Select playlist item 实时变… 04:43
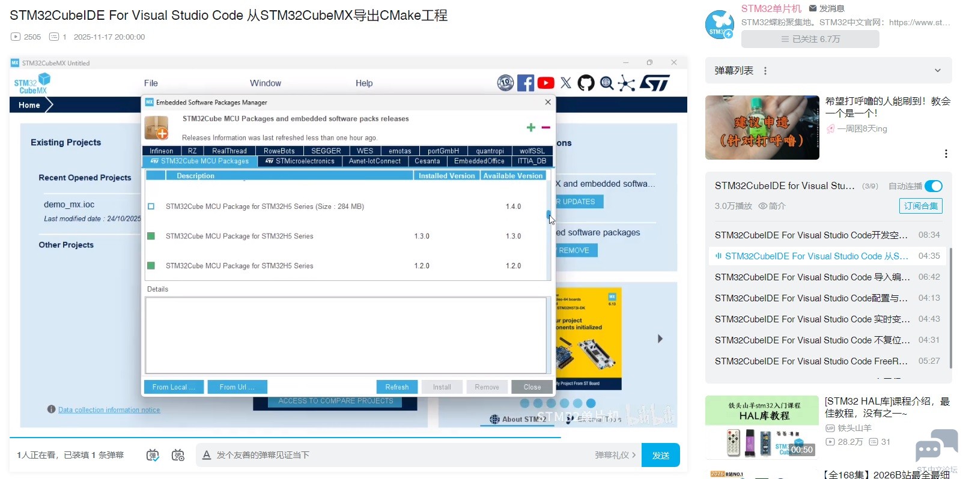The height and width of the screenshot is (479, 963). click(x=827, y=319)
